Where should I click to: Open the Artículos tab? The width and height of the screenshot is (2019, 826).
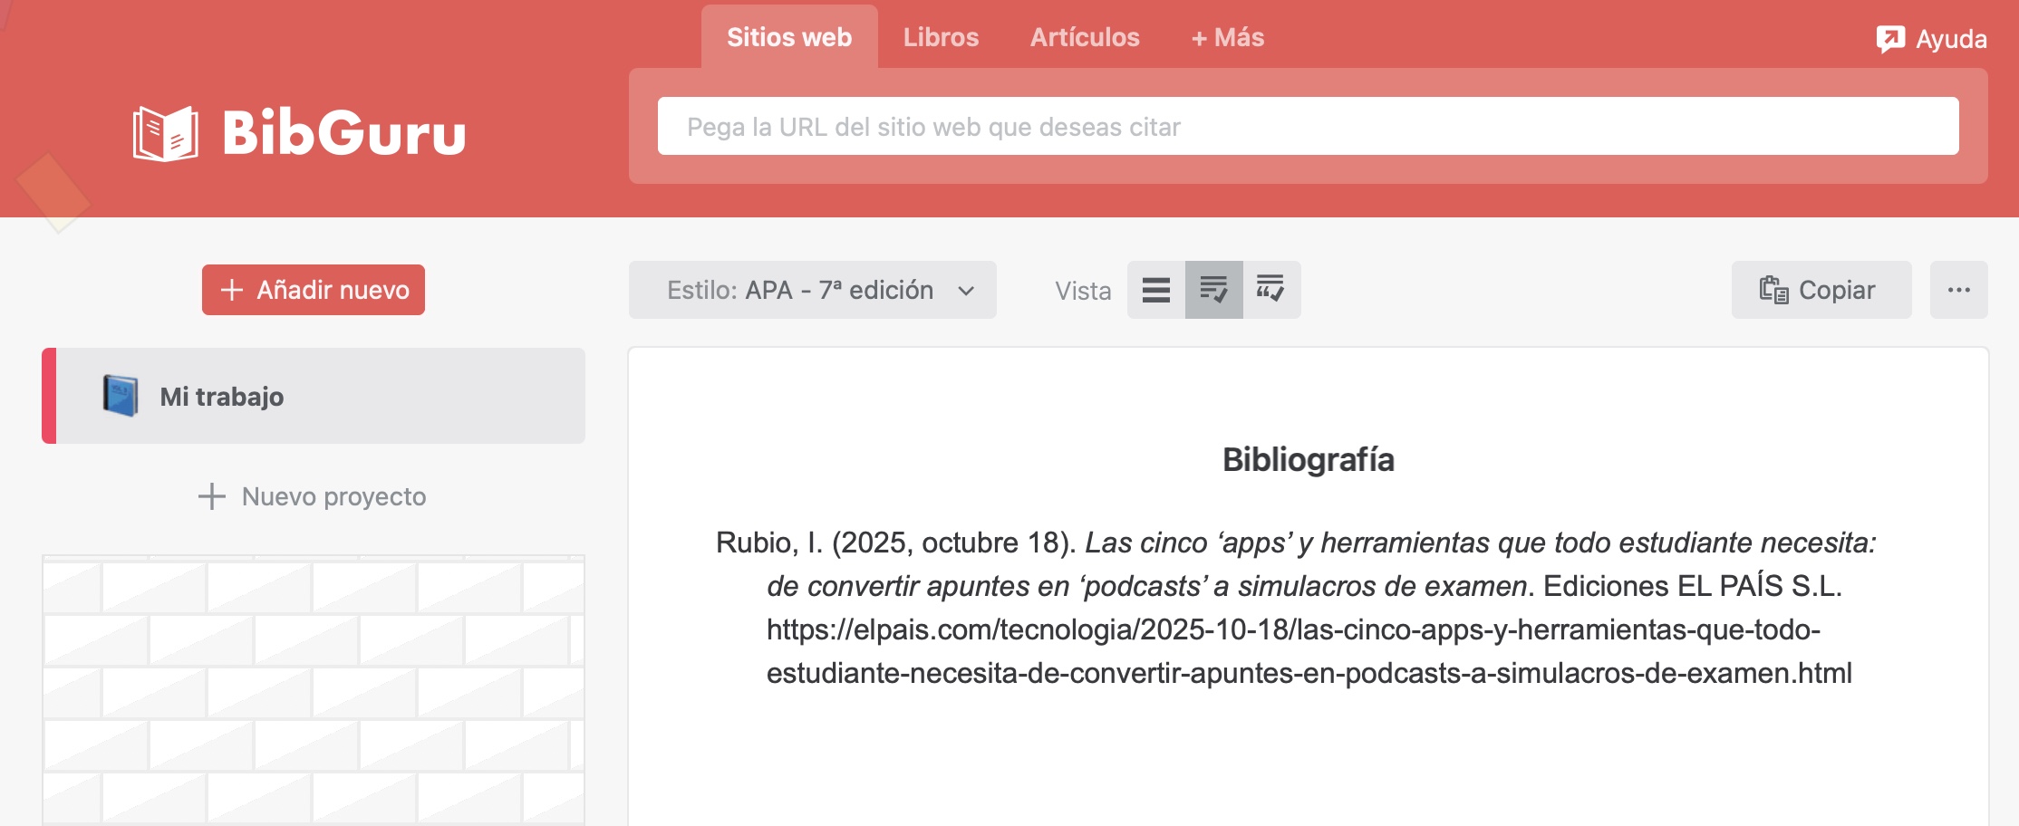coord(1085,37)
